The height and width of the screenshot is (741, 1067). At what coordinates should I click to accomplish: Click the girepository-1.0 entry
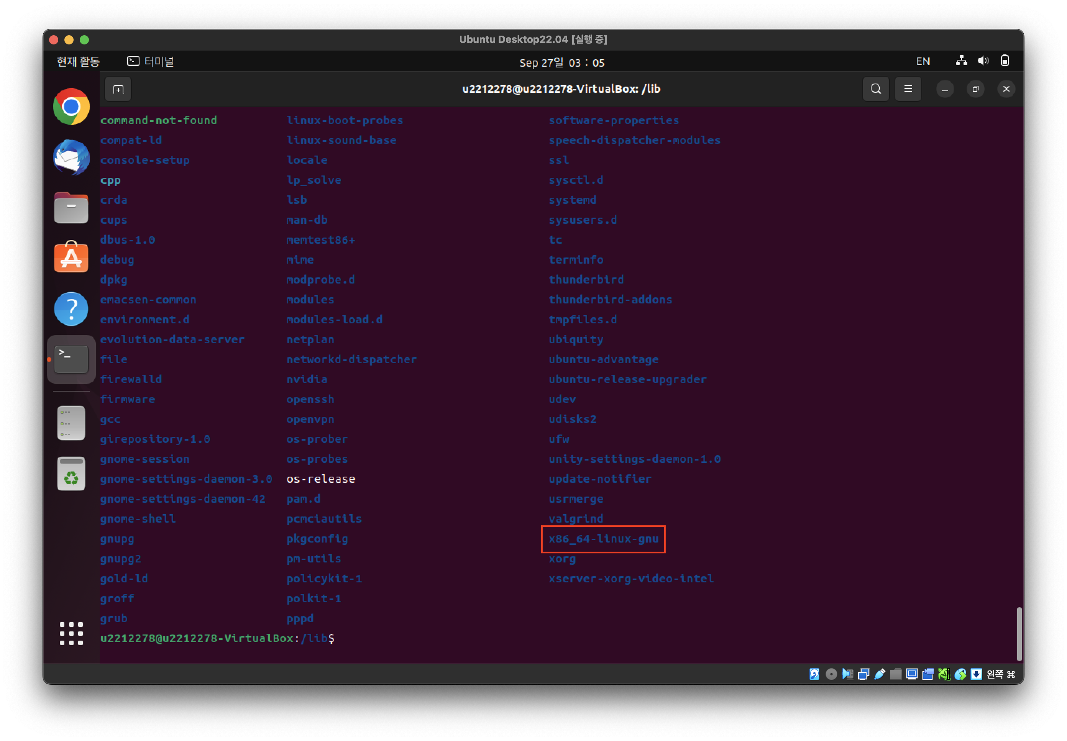coord(155,439)
